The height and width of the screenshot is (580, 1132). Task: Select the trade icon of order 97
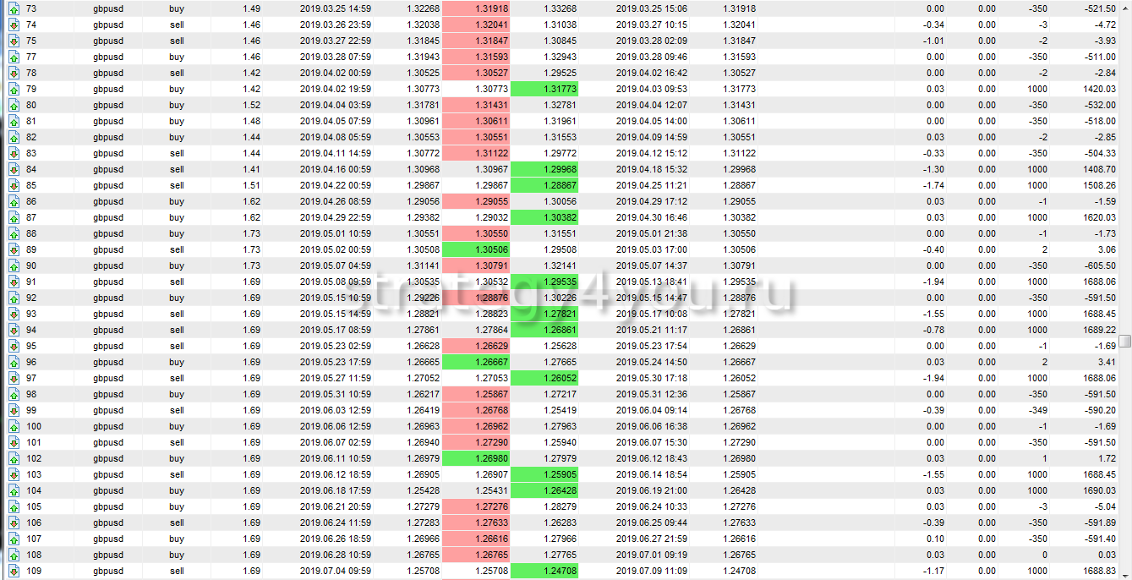pos(14,378)
